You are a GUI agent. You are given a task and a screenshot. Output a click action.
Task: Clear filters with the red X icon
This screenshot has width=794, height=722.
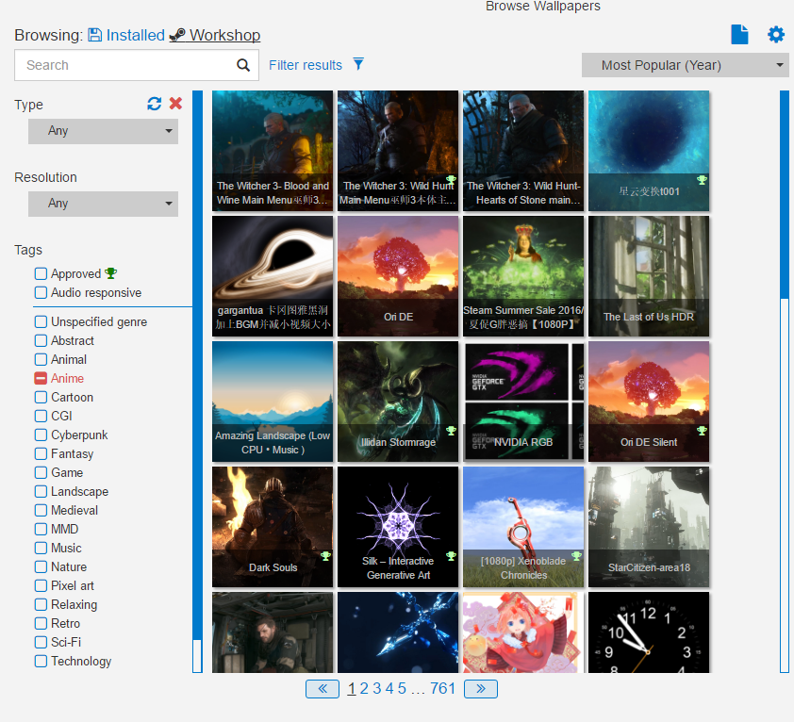(175, 104)
